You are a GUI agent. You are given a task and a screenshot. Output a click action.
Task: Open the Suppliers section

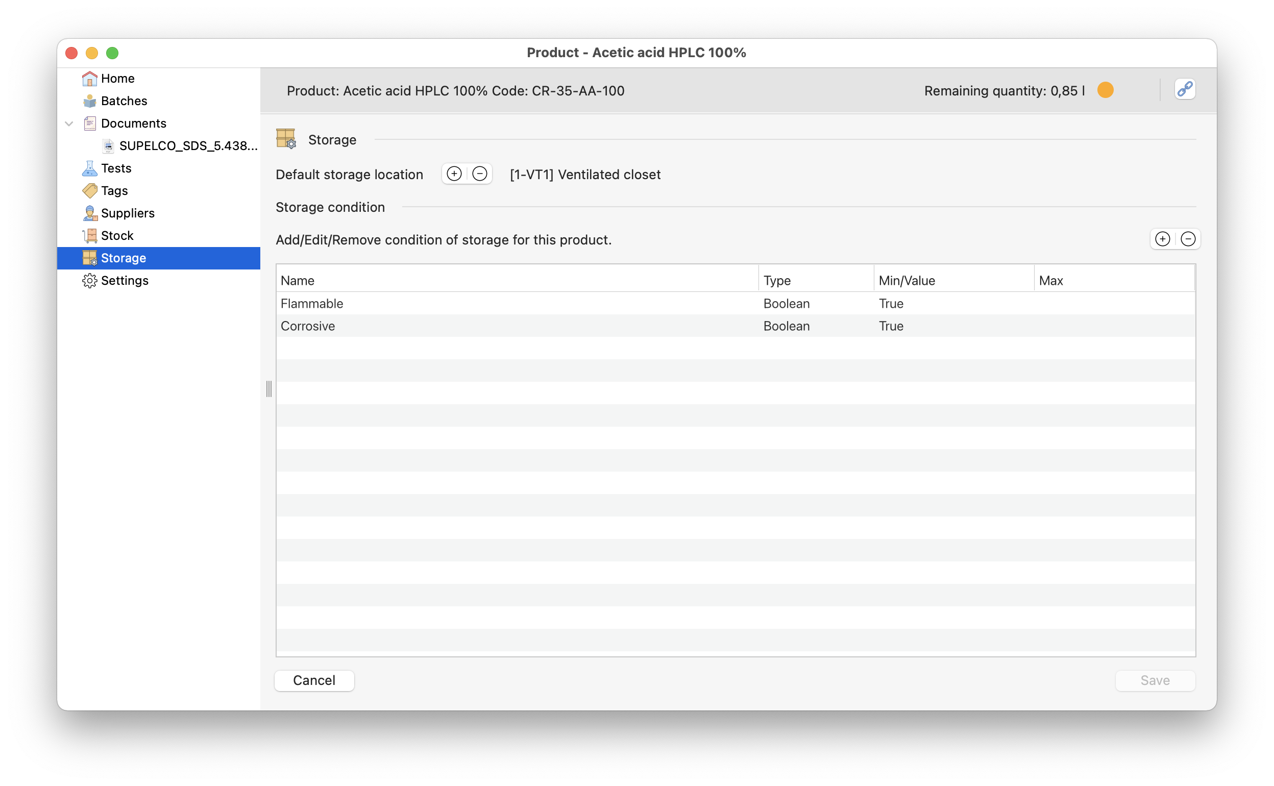pyautogui.click(x=127, y=213)
